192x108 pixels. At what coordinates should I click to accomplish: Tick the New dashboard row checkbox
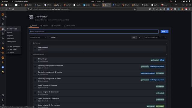click(35, 49)
